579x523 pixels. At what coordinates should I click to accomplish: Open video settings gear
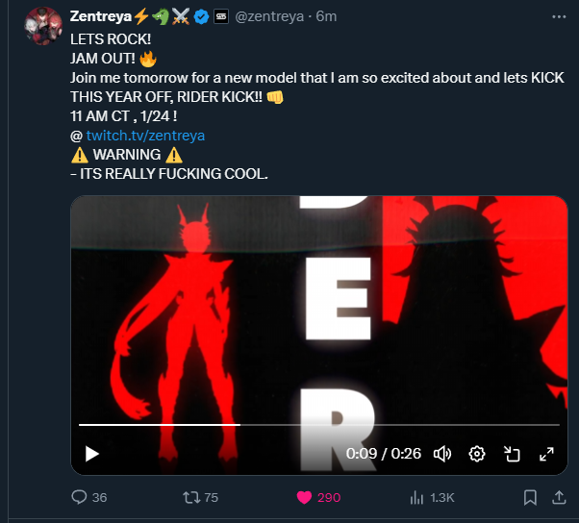[x=477, y=454]
